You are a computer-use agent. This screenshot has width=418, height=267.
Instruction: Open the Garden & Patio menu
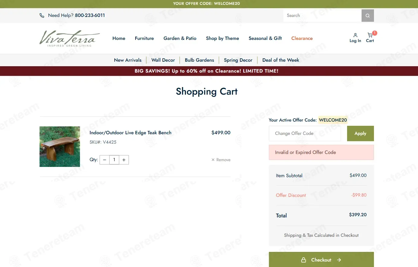(180, 38)
